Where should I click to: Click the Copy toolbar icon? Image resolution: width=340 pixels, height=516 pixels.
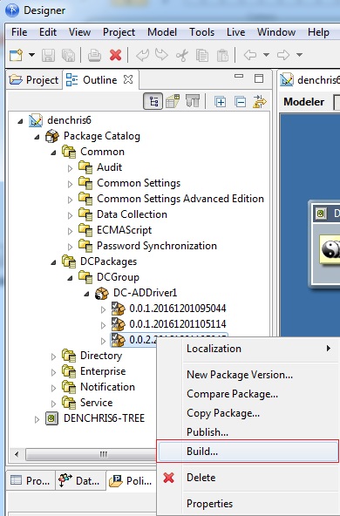[x=202, y=55]
